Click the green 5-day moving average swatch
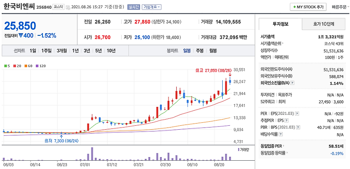The width and height of the screenshot is (350, 169). coord(5,66)
